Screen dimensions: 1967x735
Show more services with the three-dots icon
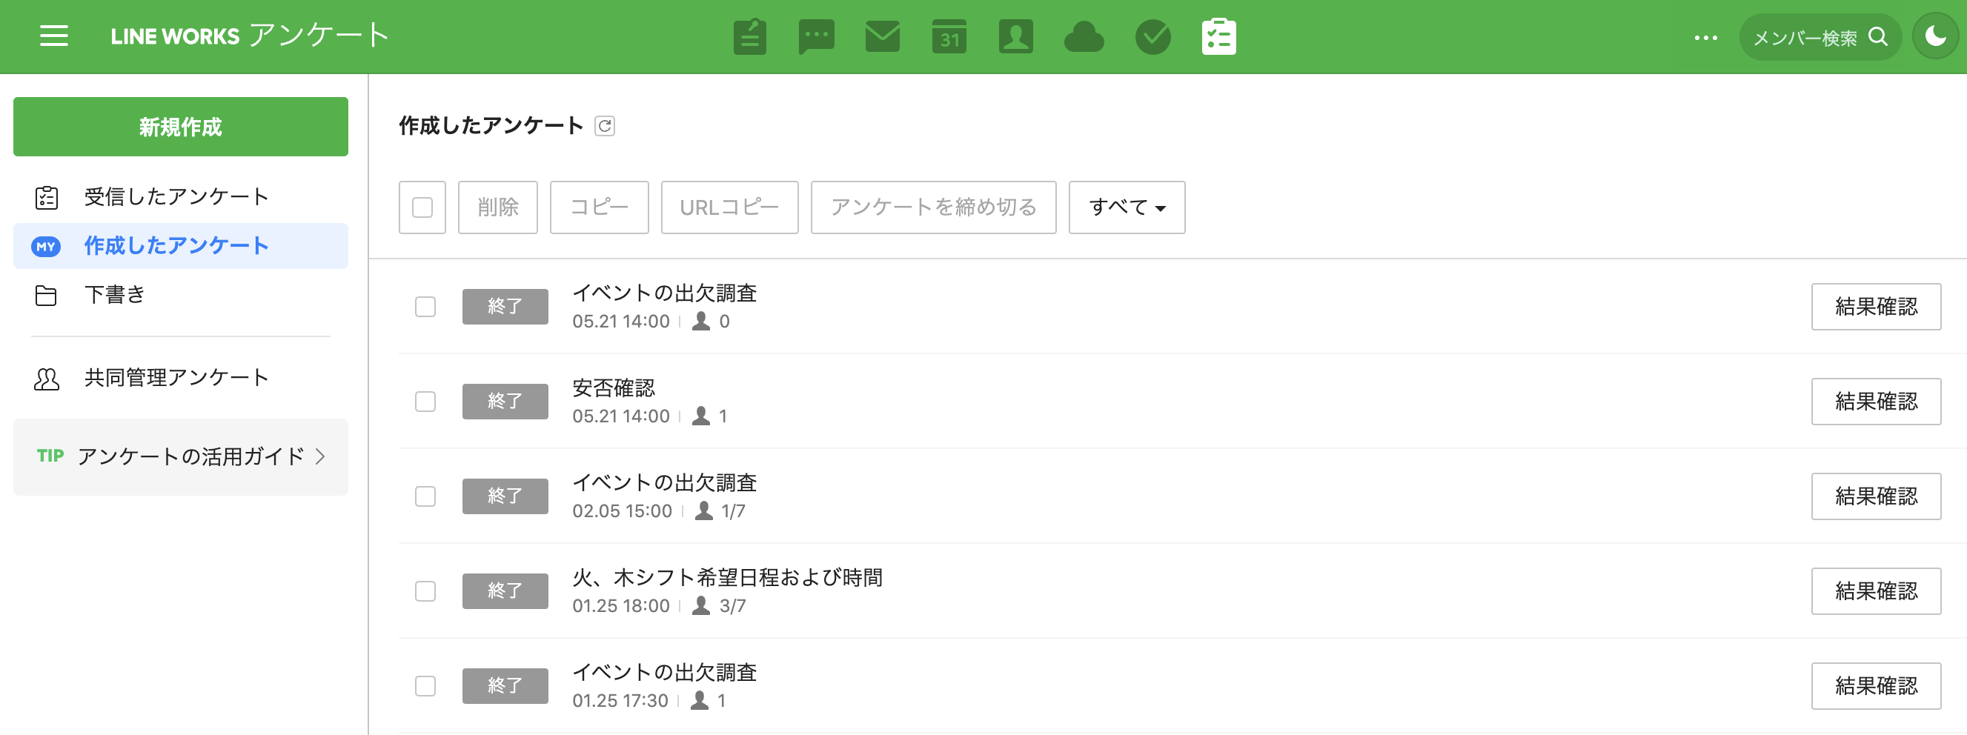[x=1705, y=37]
